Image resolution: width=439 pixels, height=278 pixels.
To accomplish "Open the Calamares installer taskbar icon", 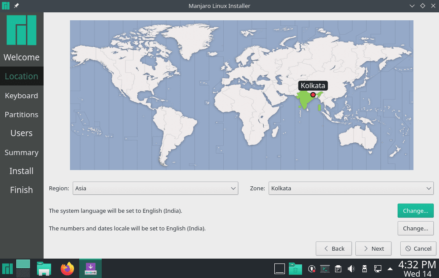I will pyautogui.click(x=90, y=268).
